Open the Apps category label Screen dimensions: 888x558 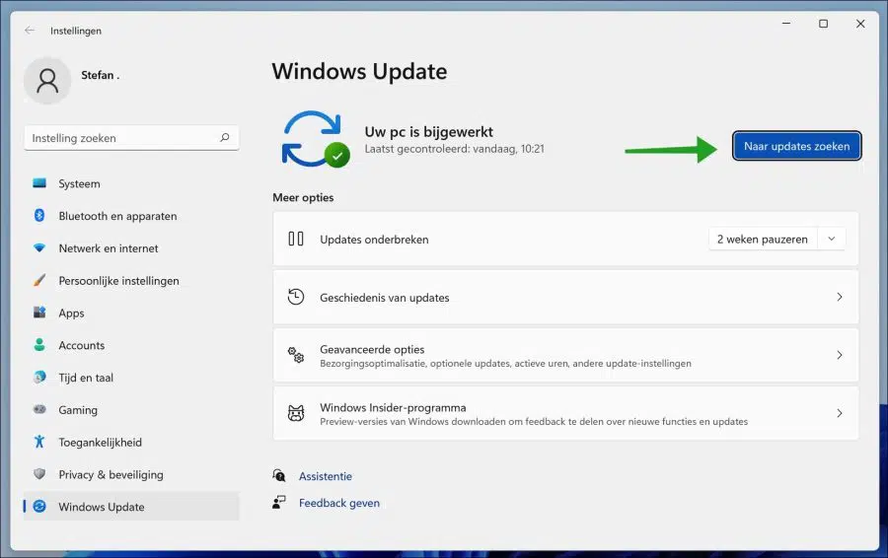tap(71, 313)
